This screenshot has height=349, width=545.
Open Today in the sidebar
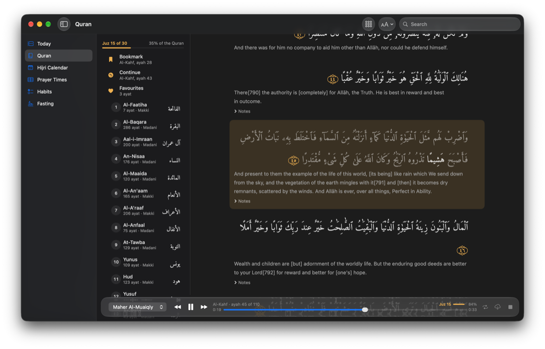[58, 44]
